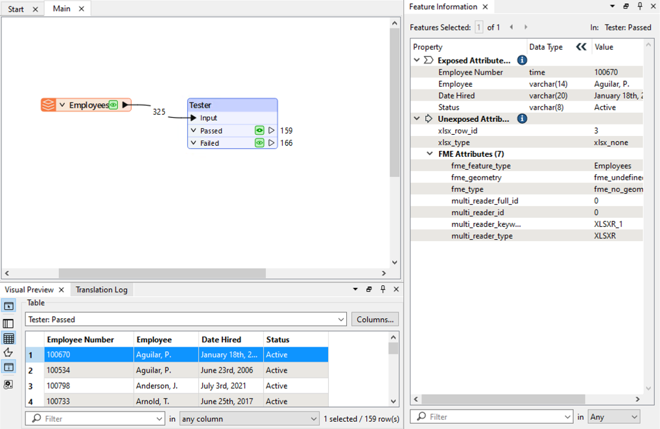
Task: Switch to the Translation Log tab
Action: coord(101,290)
